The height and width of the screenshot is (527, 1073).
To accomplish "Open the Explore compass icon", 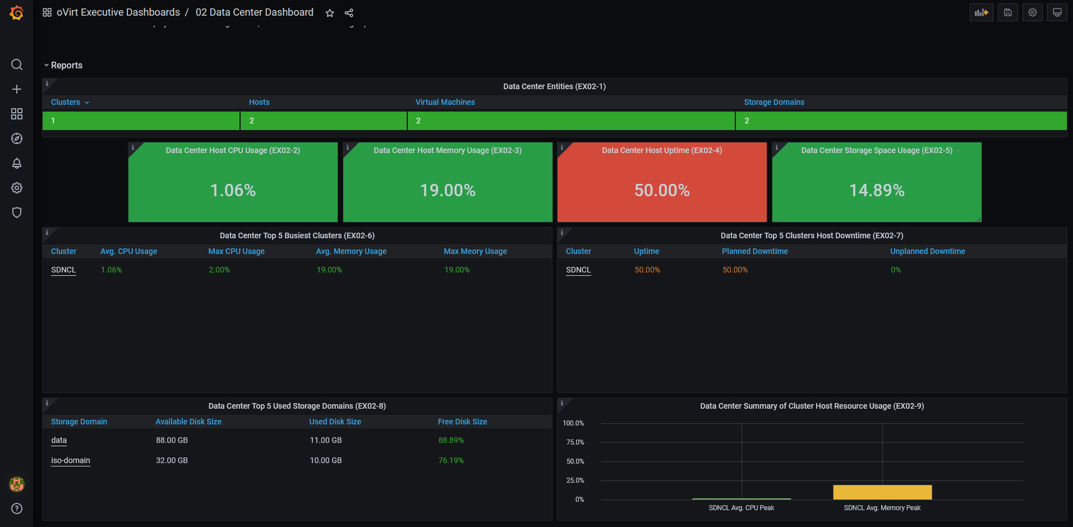I will (17, 138).
